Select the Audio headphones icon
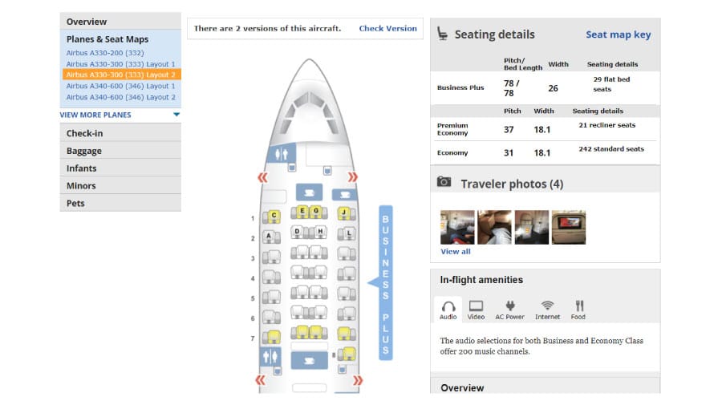 448,309
